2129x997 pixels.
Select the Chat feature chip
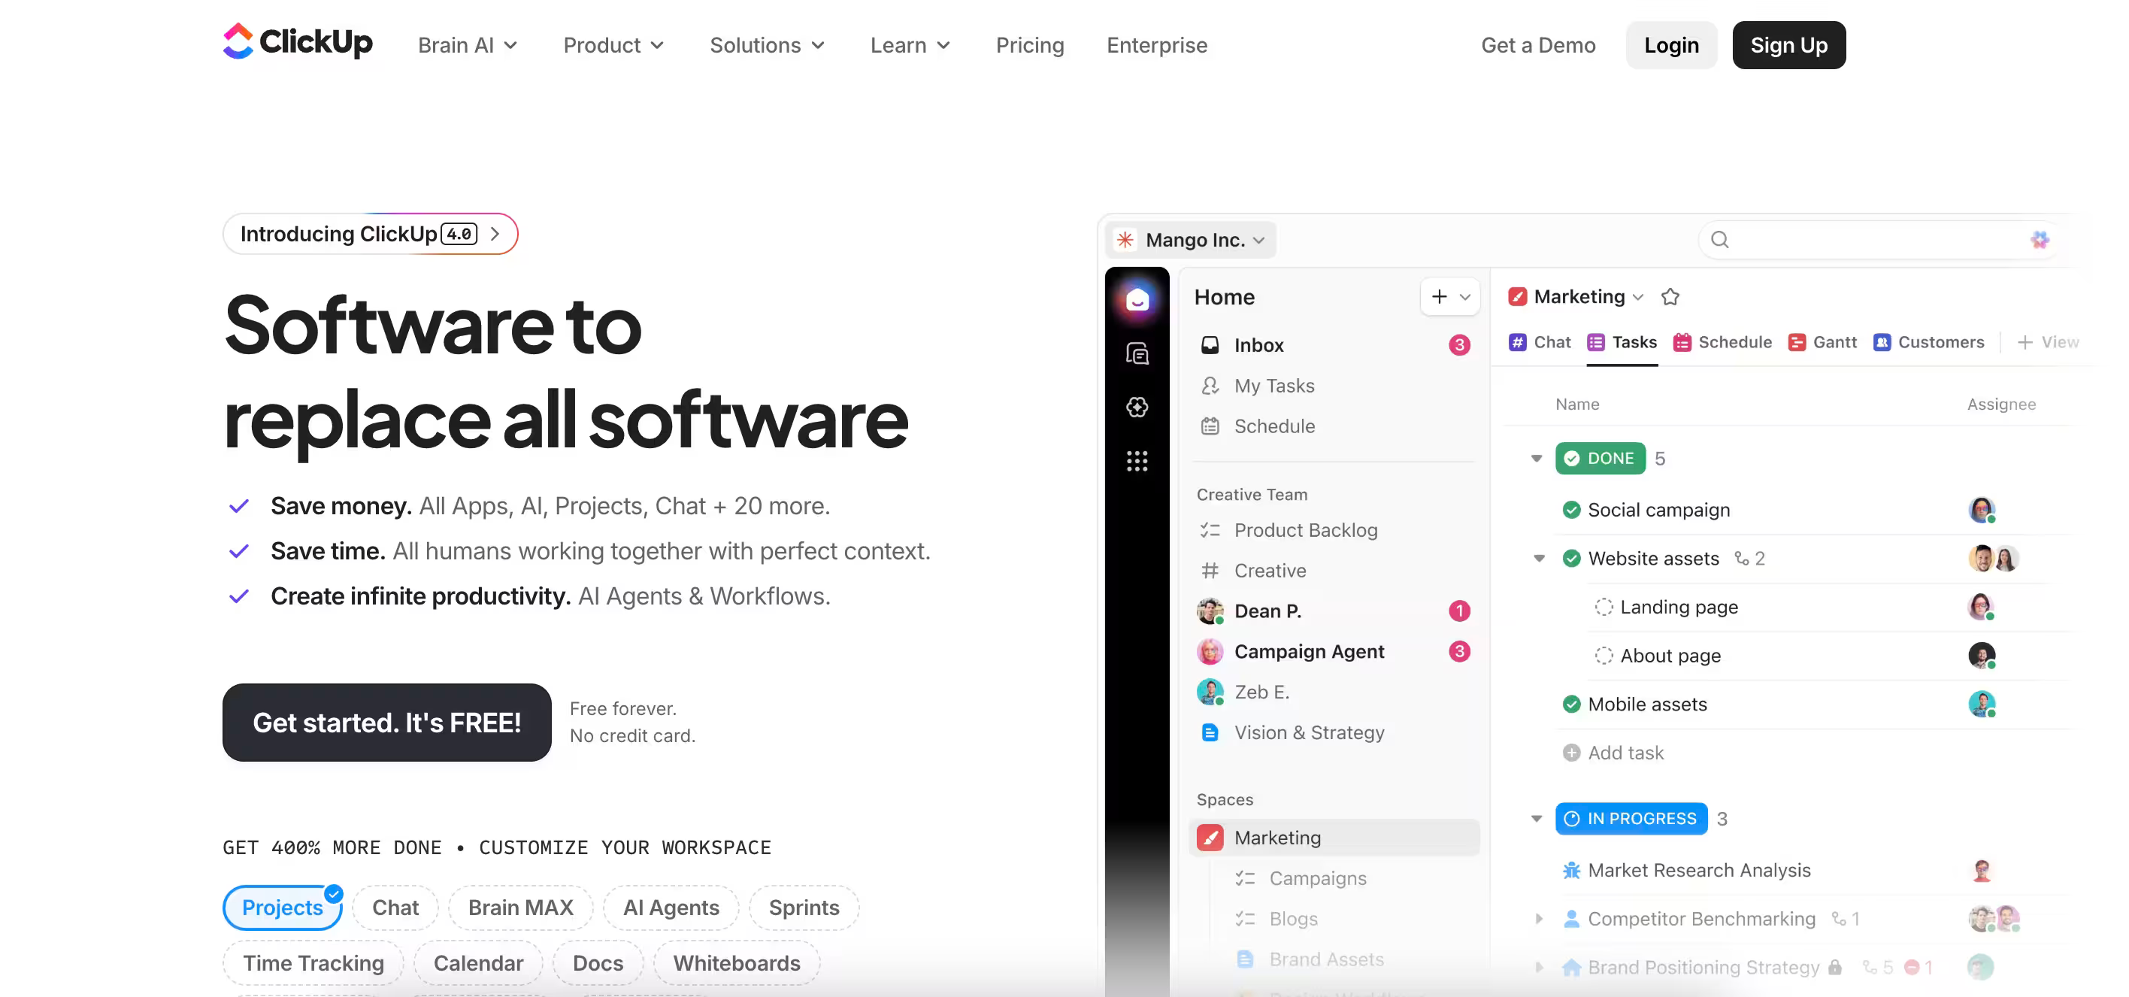pos(395,907)
